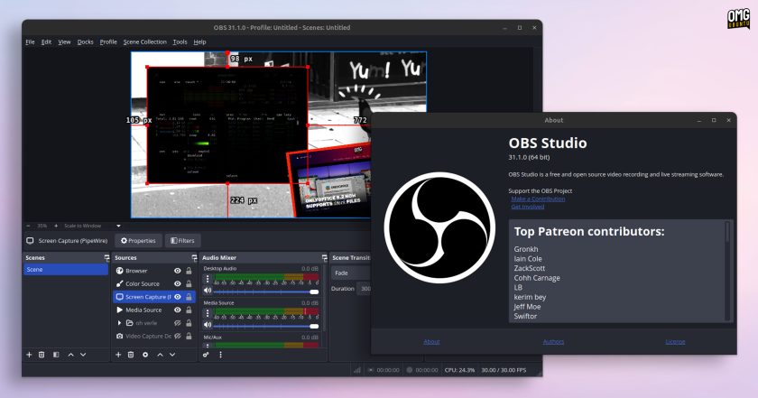Mute Desktop Audio with the speaker icon
Screen dimensions: 758x398
[x=208, y=291]
